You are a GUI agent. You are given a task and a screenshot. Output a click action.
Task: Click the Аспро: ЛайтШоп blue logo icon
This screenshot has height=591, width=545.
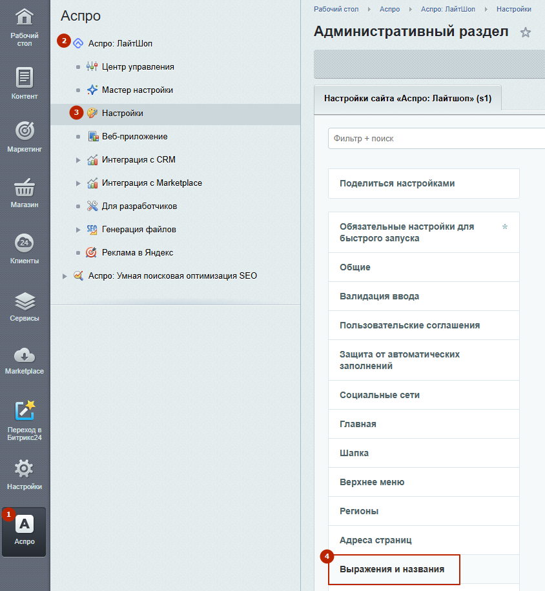tap(78, 43)
